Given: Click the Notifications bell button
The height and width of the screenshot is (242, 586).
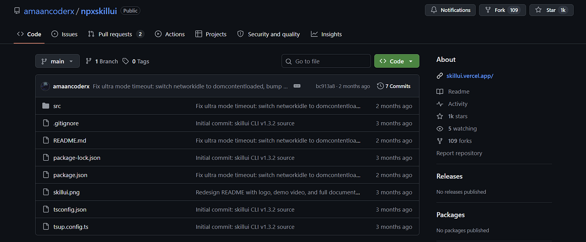Looking at the screenshot, I should (450, 10).
